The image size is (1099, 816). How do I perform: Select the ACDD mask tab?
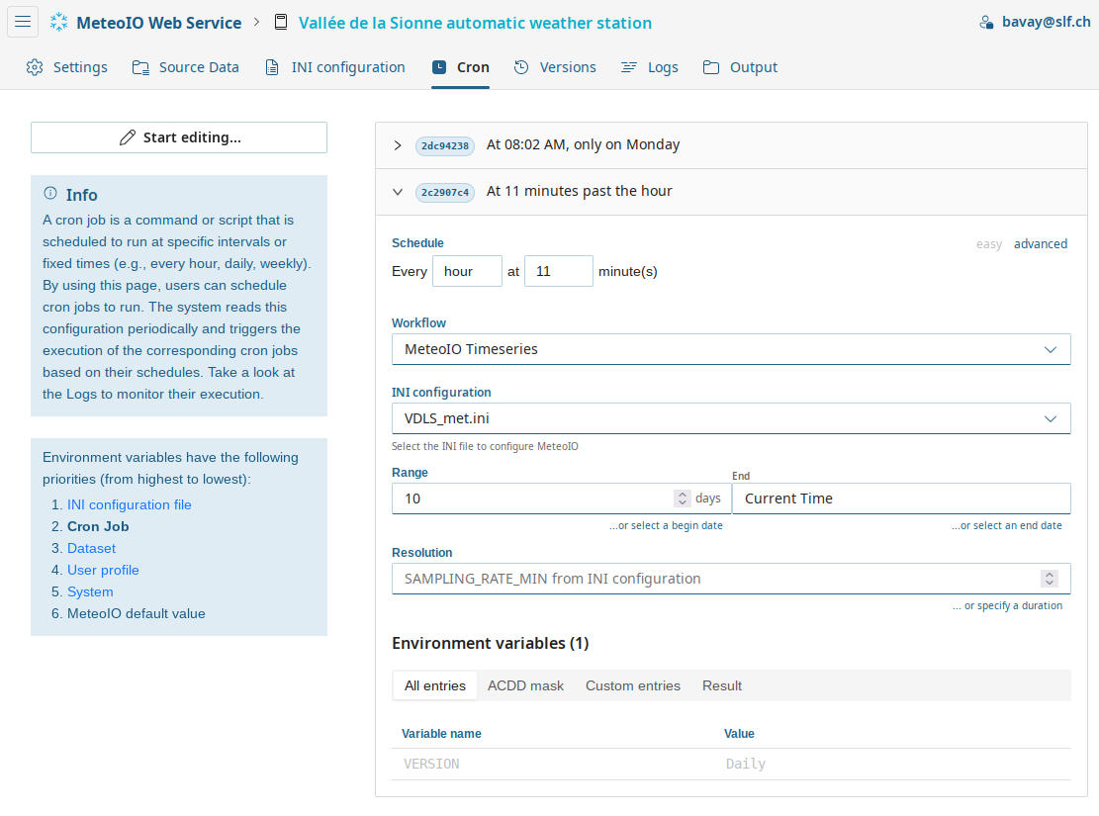pyautogui.click(x=525, y=685)
